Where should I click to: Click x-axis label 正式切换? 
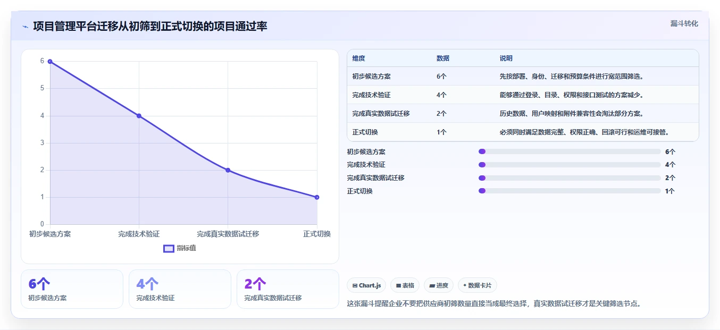(x=317, y=234)
